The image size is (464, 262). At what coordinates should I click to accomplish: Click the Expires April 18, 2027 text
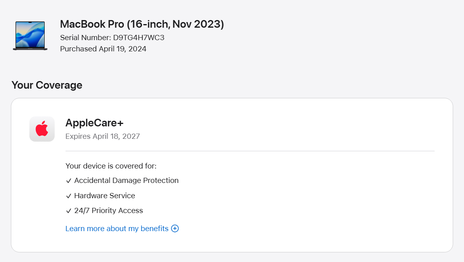pyautogui.click(x=103, y=136)
